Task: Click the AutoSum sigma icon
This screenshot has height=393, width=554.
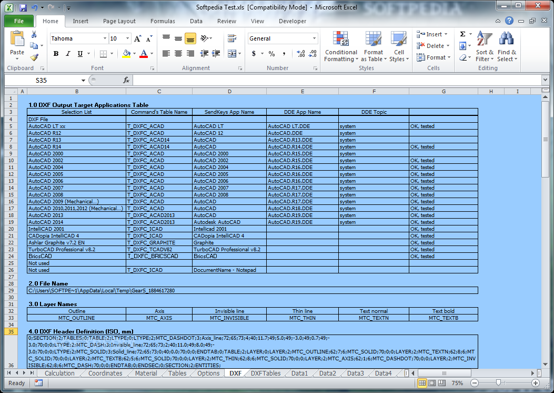Action: point(462,34)
